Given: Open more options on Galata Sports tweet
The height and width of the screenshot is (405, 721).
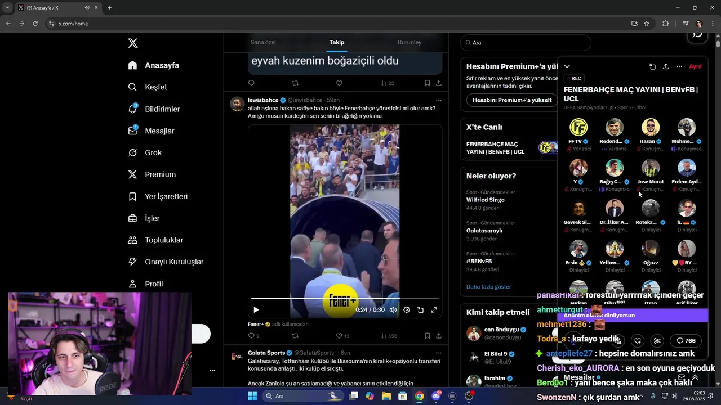Looking at the screenshot, I should 438,353.
